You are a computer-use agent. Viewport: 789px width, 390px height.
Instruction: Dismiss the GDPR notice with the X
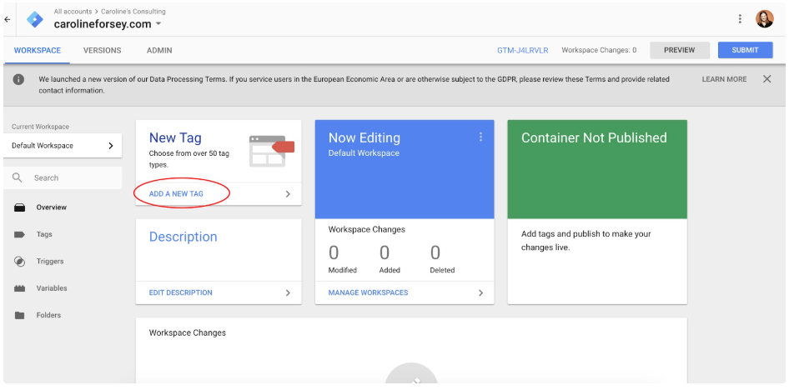click(766, 79)
